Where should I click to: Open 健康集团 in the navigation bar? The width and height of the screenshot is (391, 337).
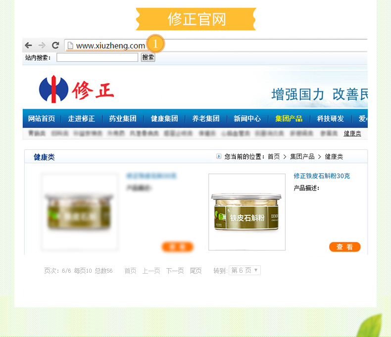pyautogui.click(x=164, y=119)
